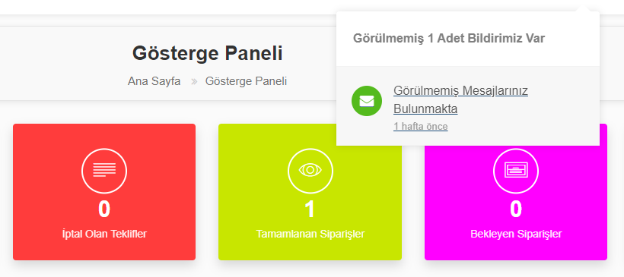
Task: Click the green envelope message icon
Action: point(367,101)
